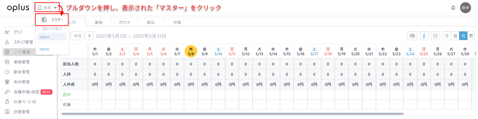
Task: Click 水 5/28 date header
Action: pyautogui.click(x=465, y=51)
